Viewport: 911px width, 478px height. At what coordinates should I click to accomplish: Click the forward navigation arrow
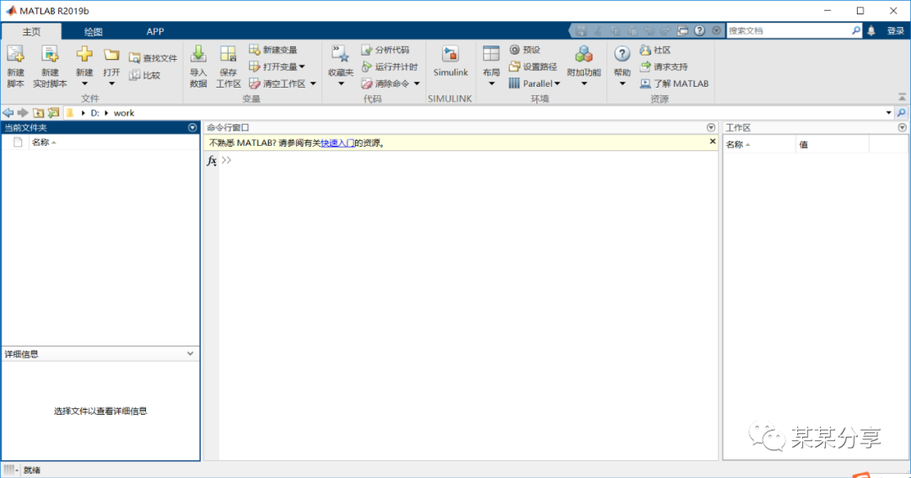pos(23,113)
